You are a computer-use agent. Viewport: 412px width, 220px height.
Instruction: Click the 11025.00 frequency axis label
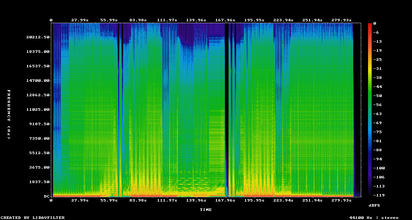click(38, 110)
